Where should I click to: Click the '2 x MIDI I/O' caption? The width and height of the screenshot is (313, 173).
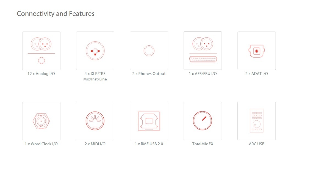[95, 144]
